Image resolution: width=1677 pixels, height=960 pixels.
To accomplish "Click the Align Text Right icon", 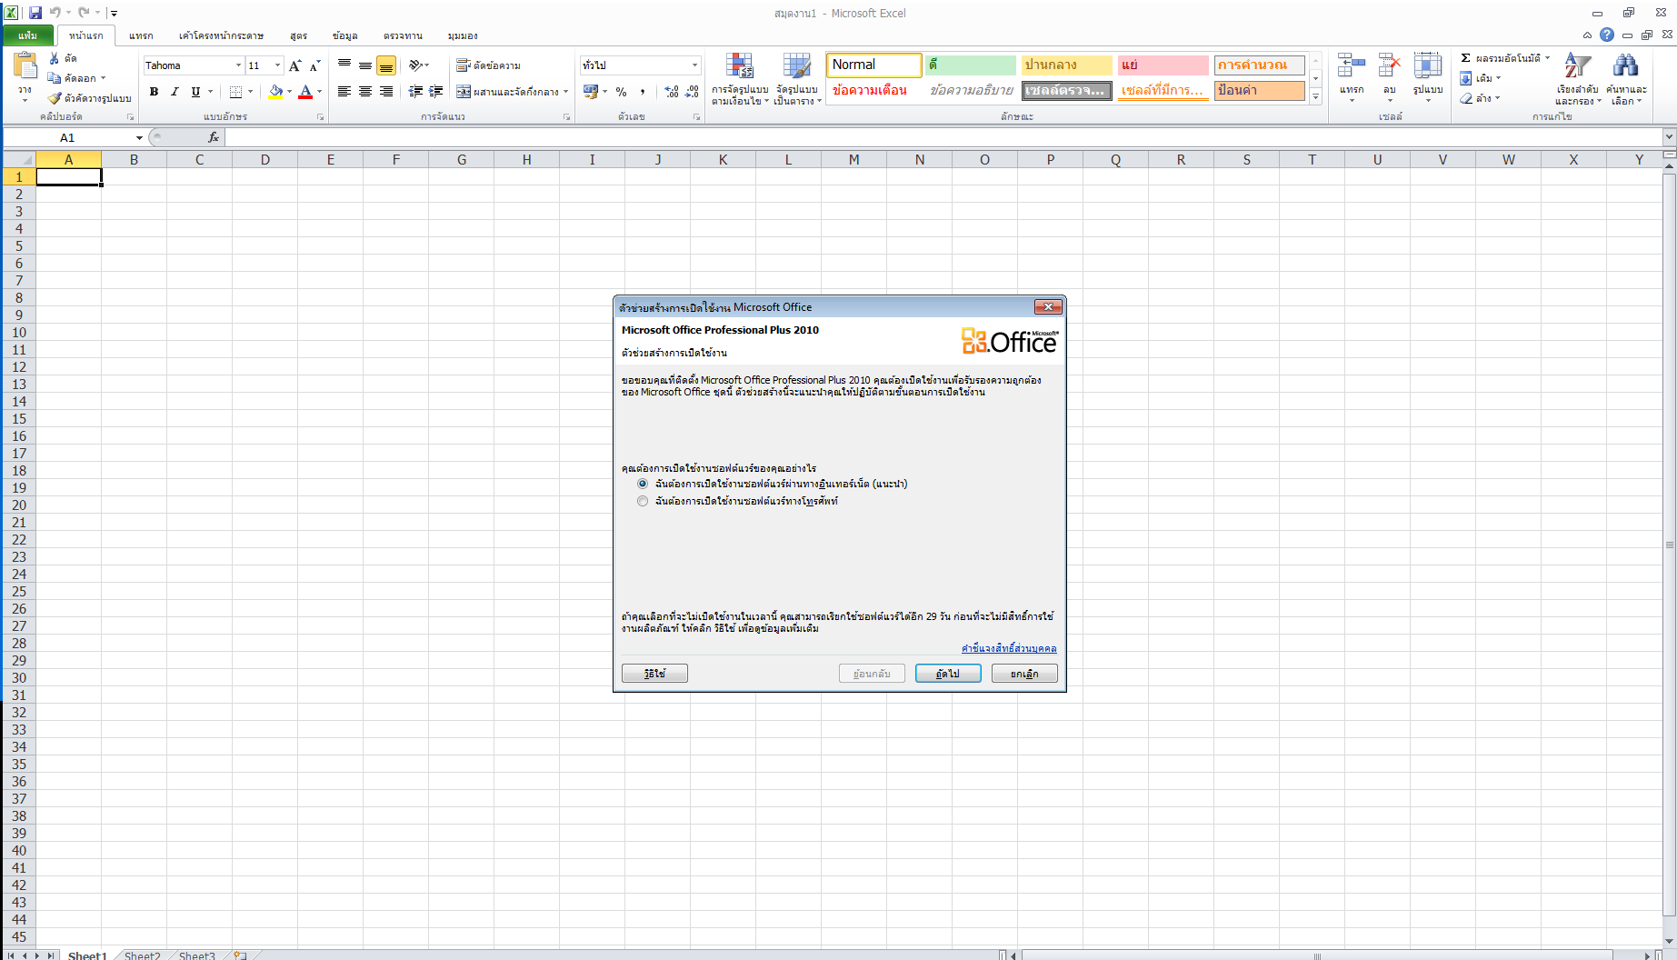I will pos(386,92).
